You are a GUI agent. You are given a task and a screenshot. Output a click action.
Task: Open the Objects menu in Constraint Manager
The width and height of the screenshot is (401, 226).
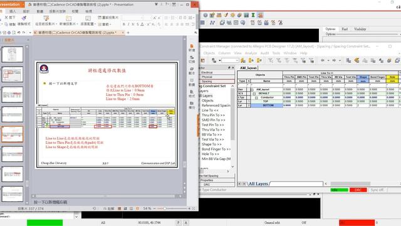click(209, 53)
